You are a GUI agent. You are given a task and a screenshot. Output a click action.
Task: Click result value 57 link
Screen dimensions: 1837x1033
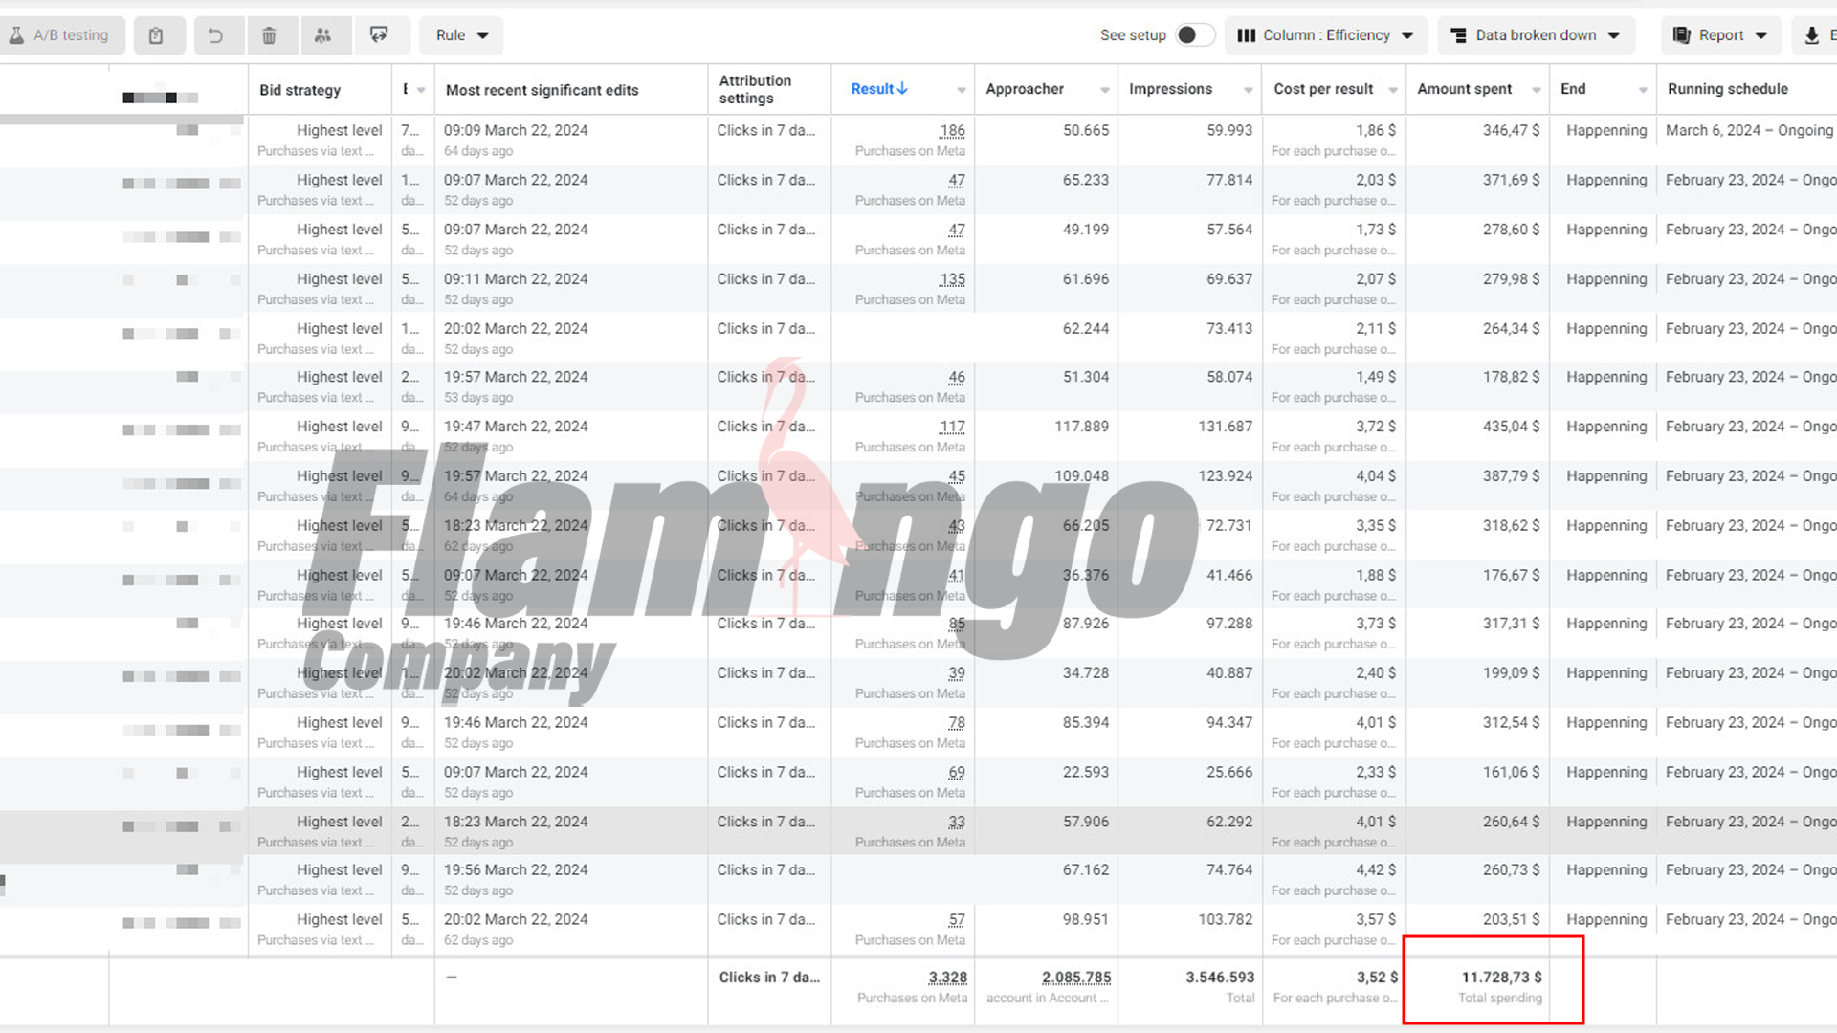coord(957,920)
